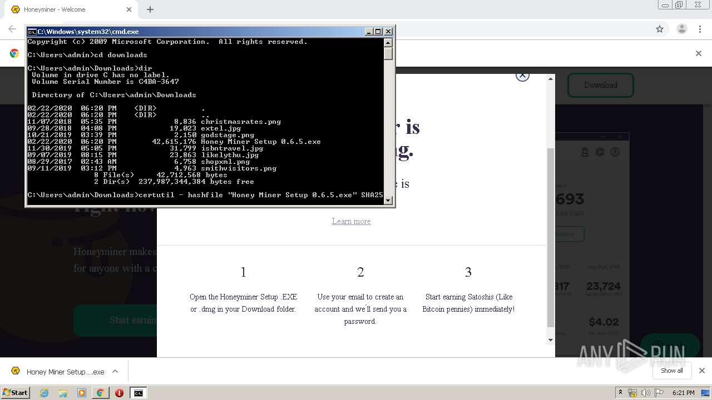Click user profile icon in Honeyminer app preview
The image size is (712, 400).
coord(585,152)
